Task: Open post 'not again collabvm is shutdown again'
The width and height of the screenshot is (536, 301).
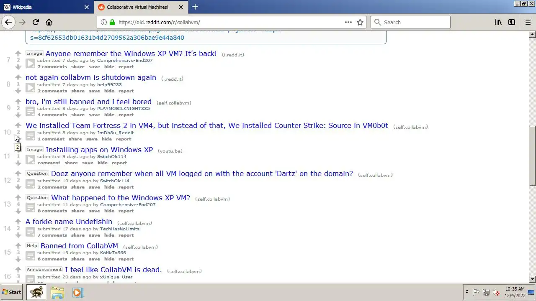Action: pyautogui.click(x=91, y=77)
